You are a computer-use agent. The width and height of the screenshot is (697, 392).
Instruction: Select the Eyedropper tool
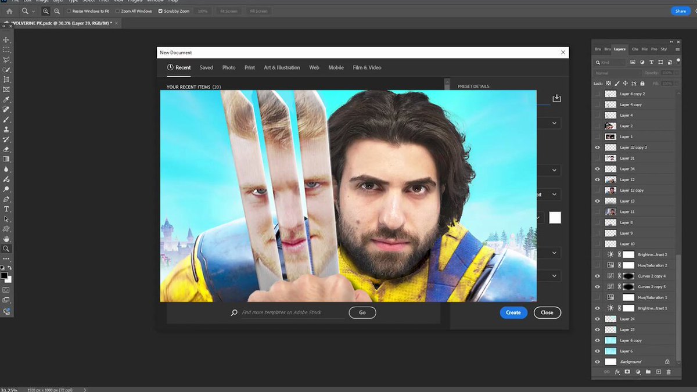(6, 99)
